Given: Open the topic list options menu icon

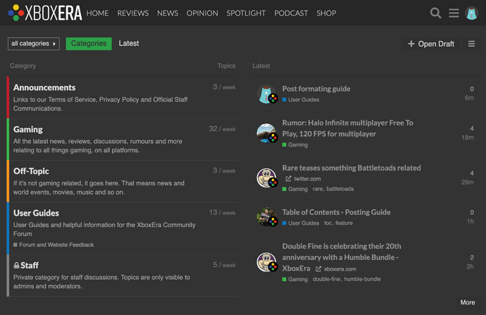Looking at the screenshot, I should (x=471, y=44).
